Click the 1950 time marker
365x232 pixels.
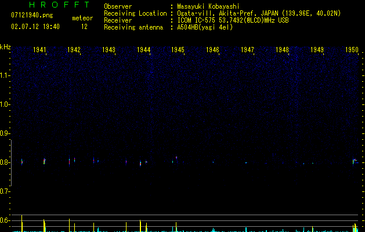click(x=352, y=50)
